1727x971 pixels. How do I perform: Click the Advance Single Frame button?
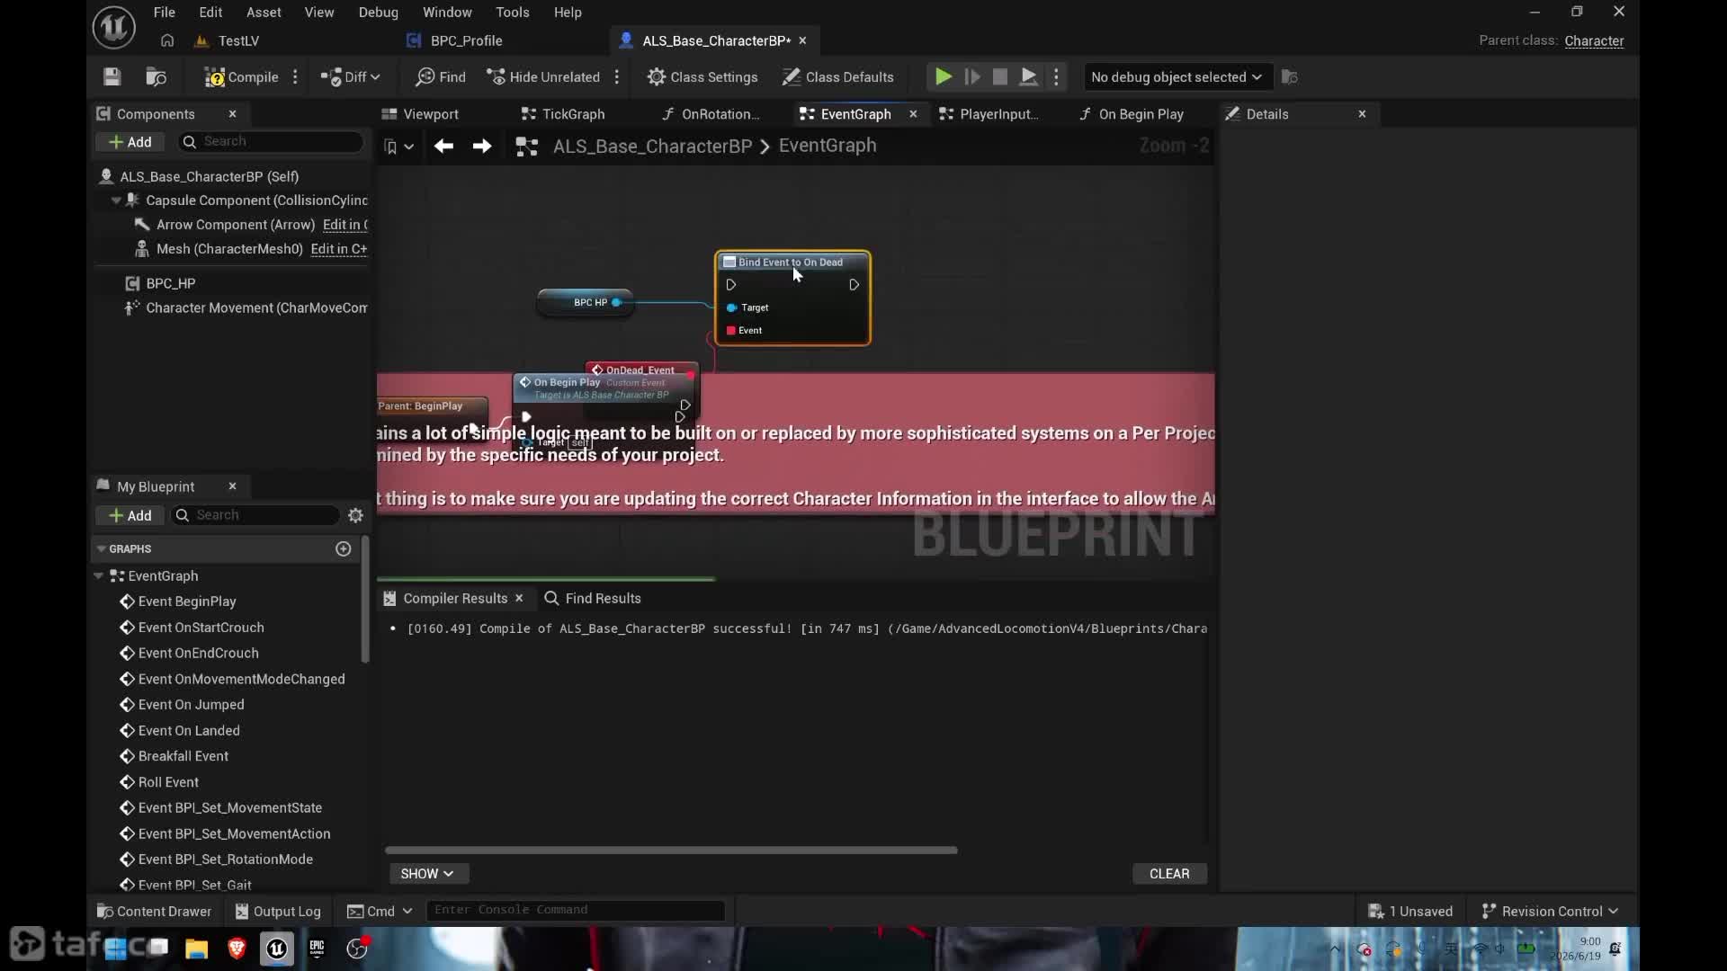[972, 77]
